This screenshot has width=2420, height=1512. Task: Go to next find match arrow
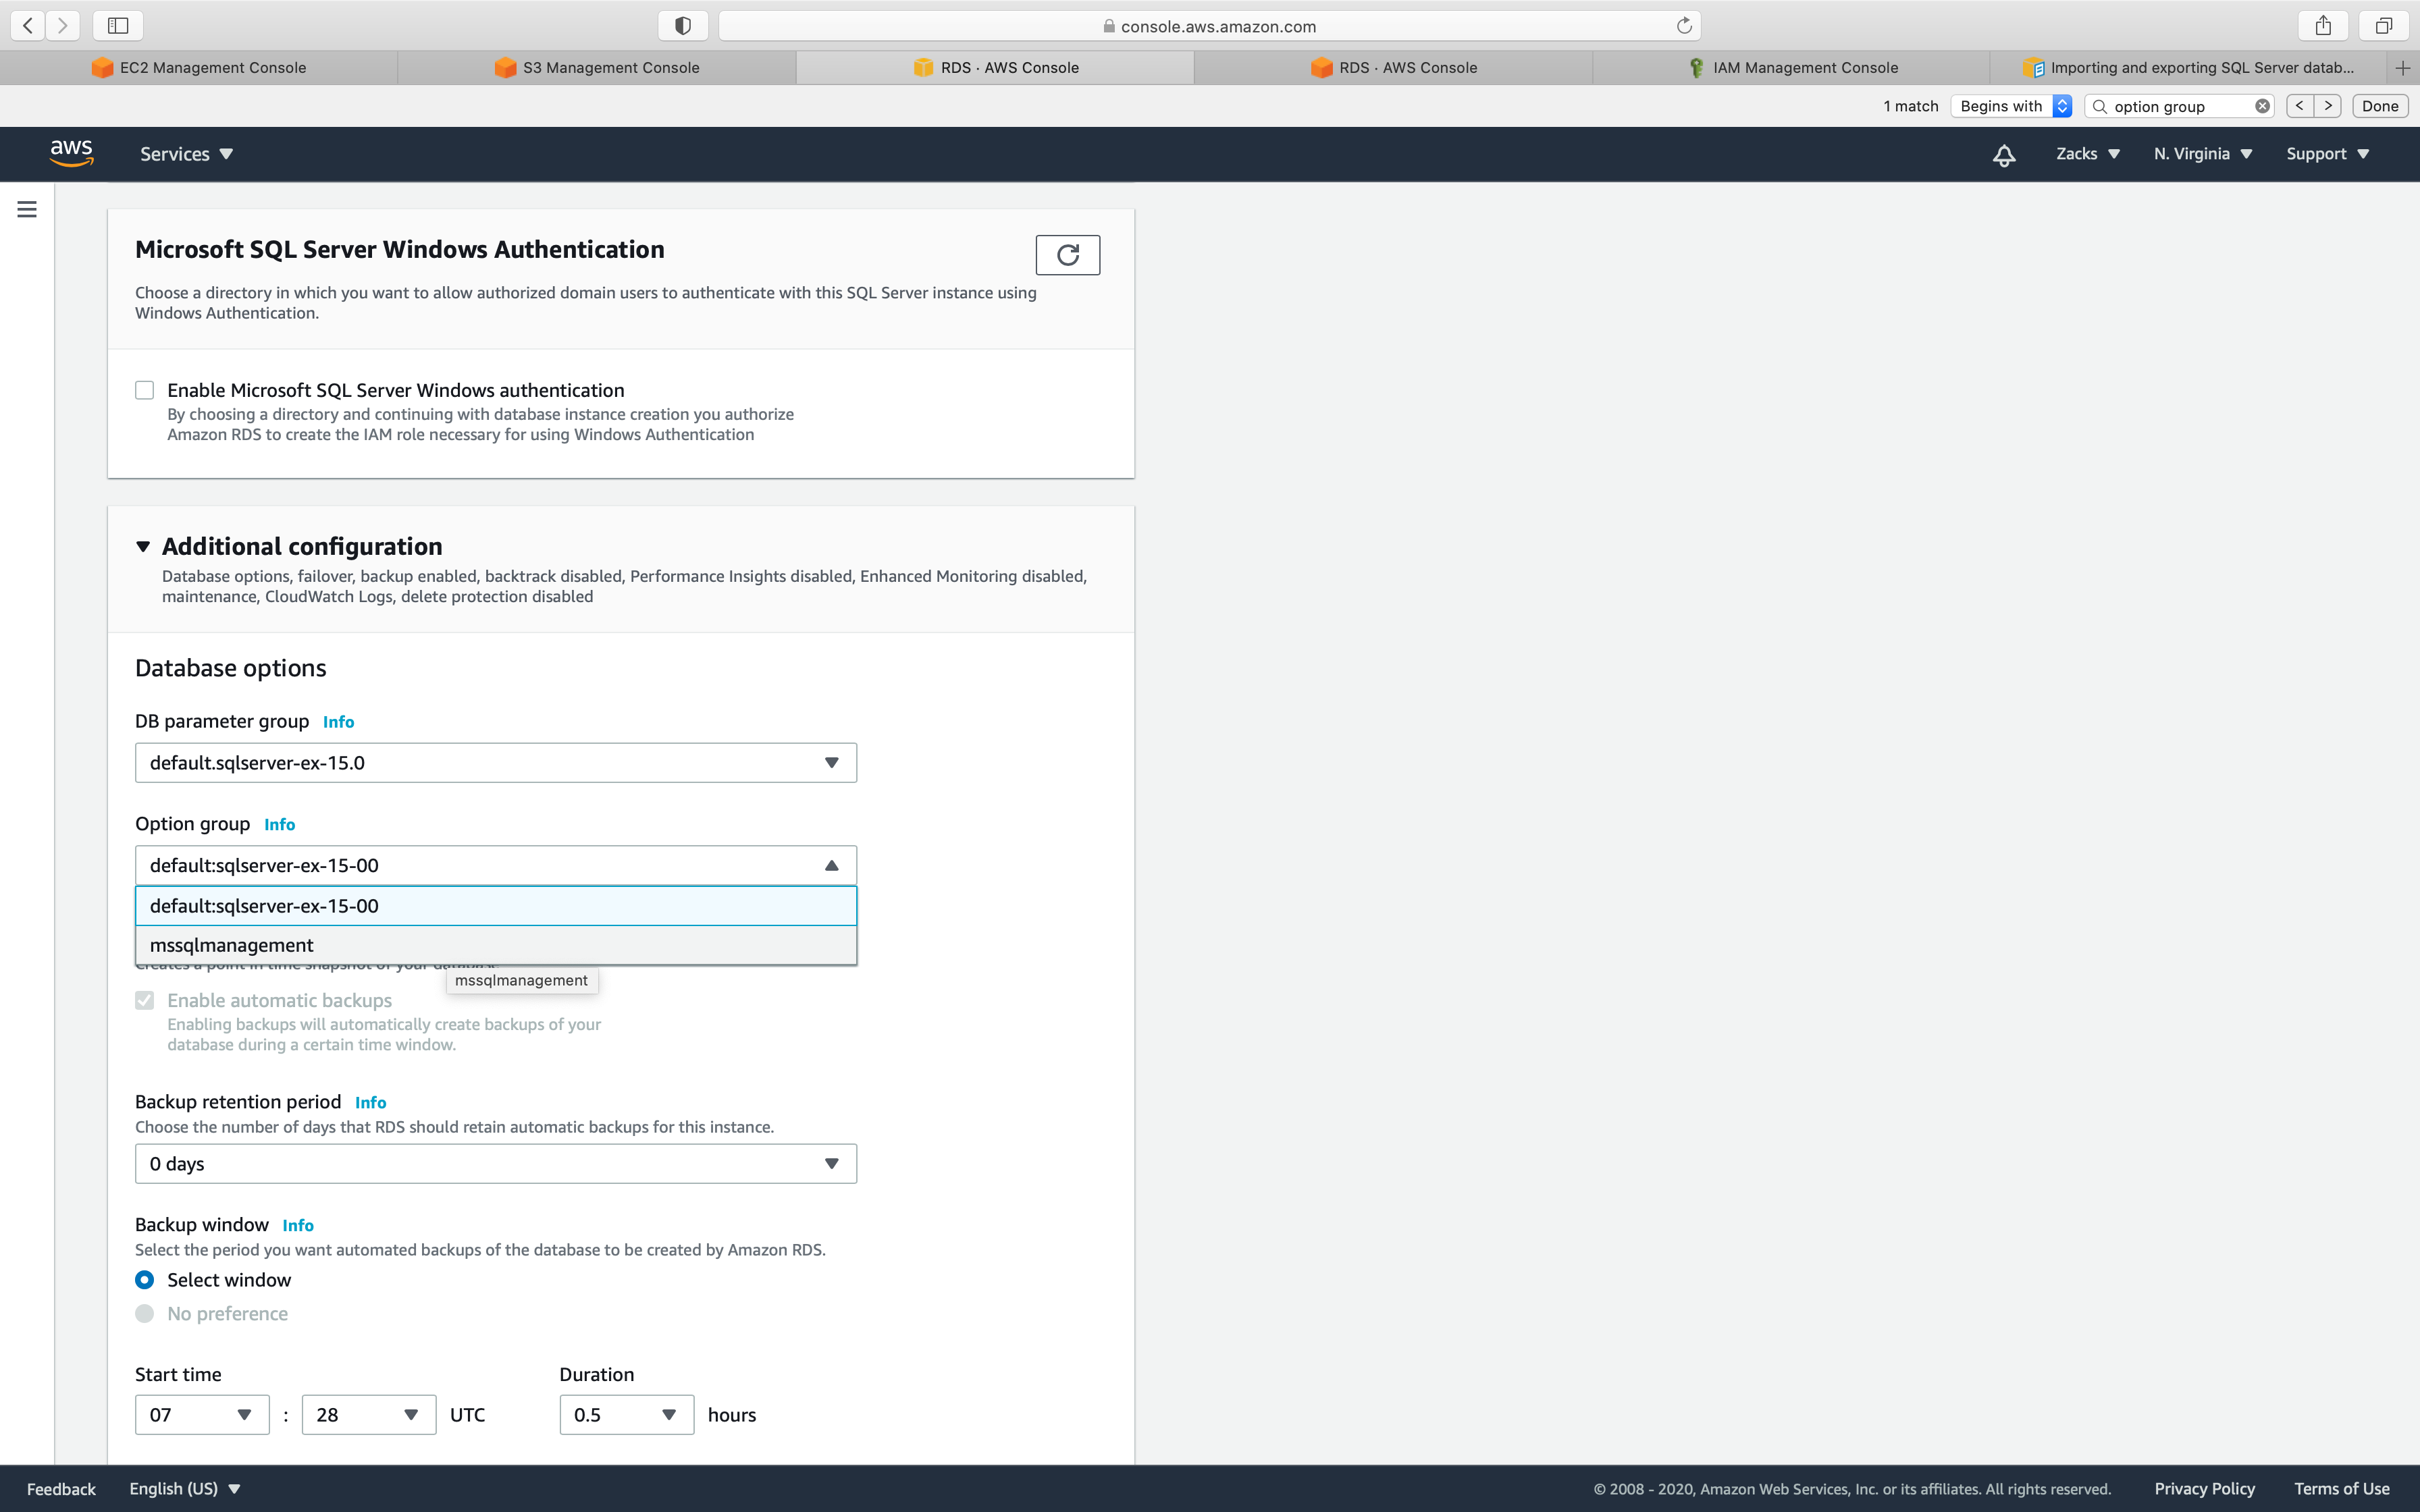[2328, 106]
